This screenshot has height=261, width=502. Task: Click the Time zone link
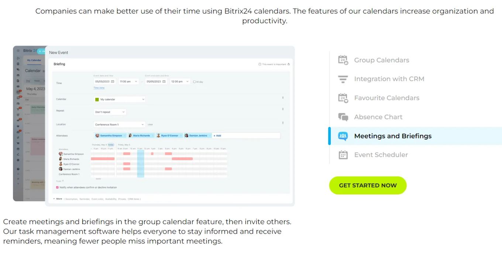coord(99,88)
